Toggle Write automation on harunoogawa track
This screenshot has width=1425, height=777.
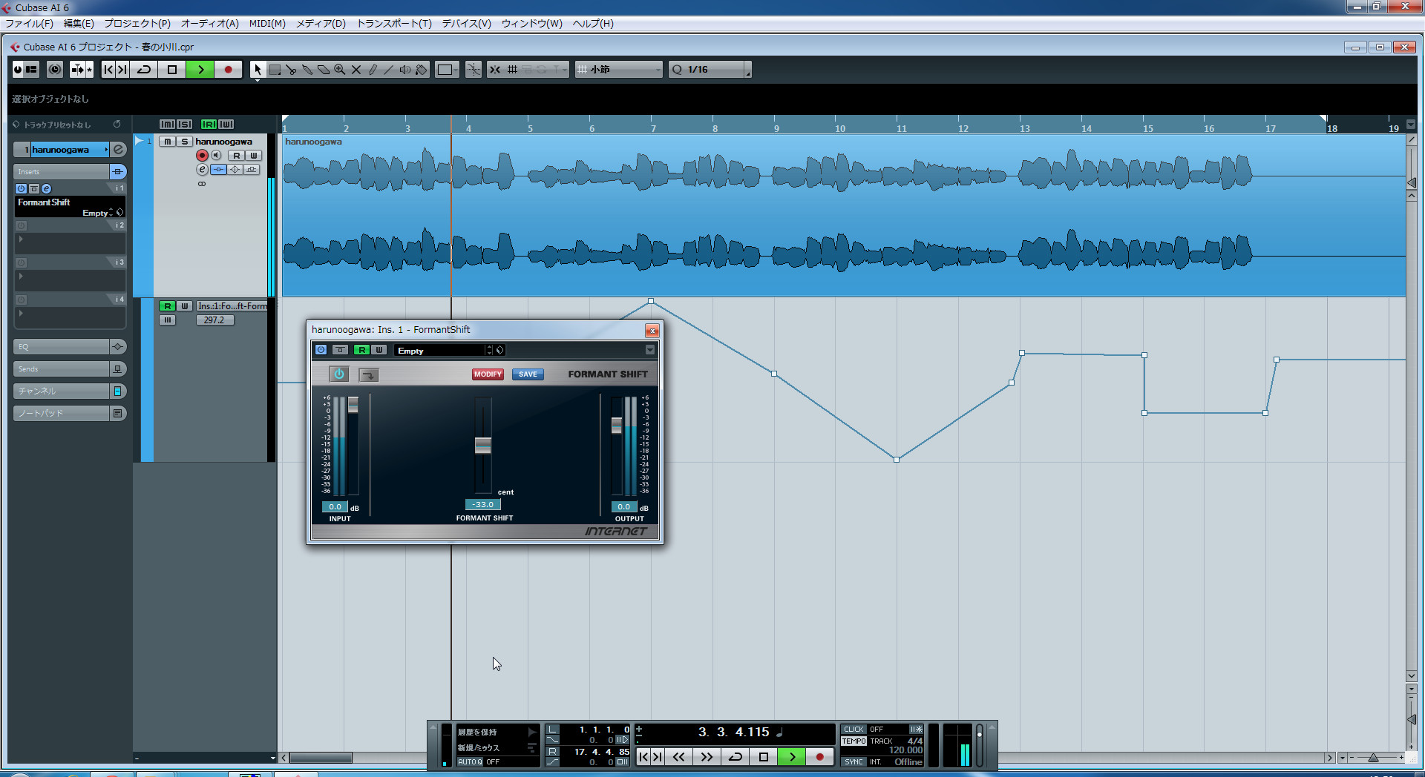pyautogui.click(x=254, y=156)
